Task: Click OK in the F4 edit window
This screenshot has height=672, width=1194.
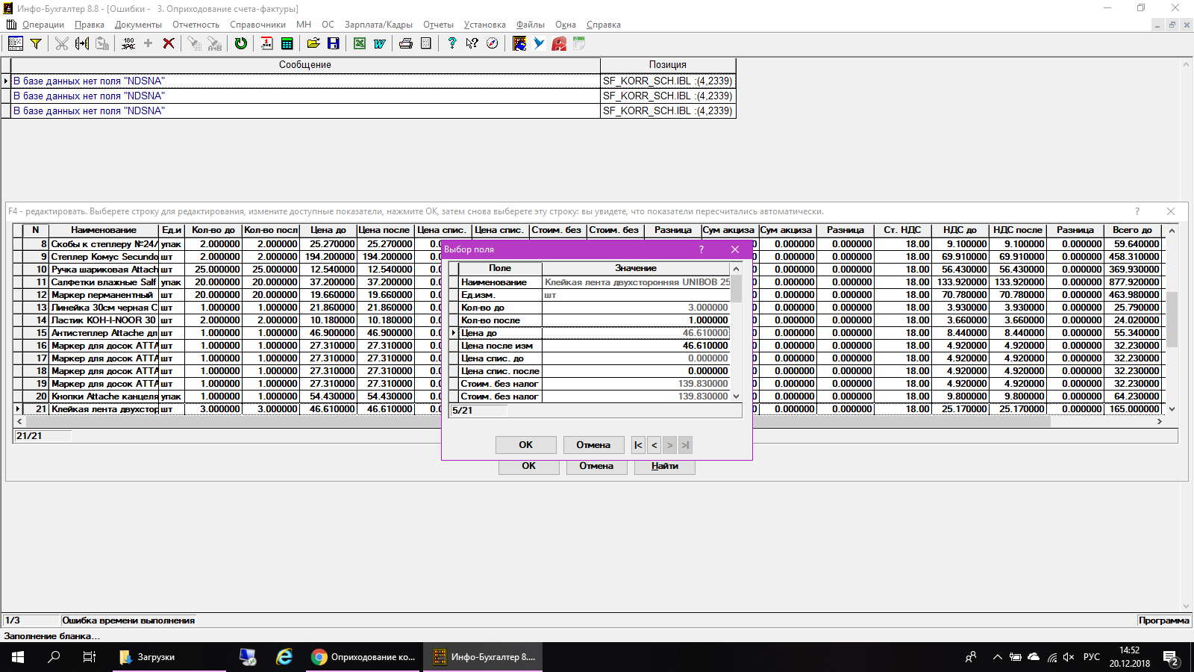Action: 528,466
